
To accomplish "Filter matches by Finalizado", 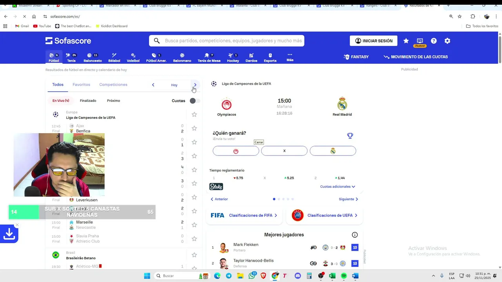I will pos(88,101).
